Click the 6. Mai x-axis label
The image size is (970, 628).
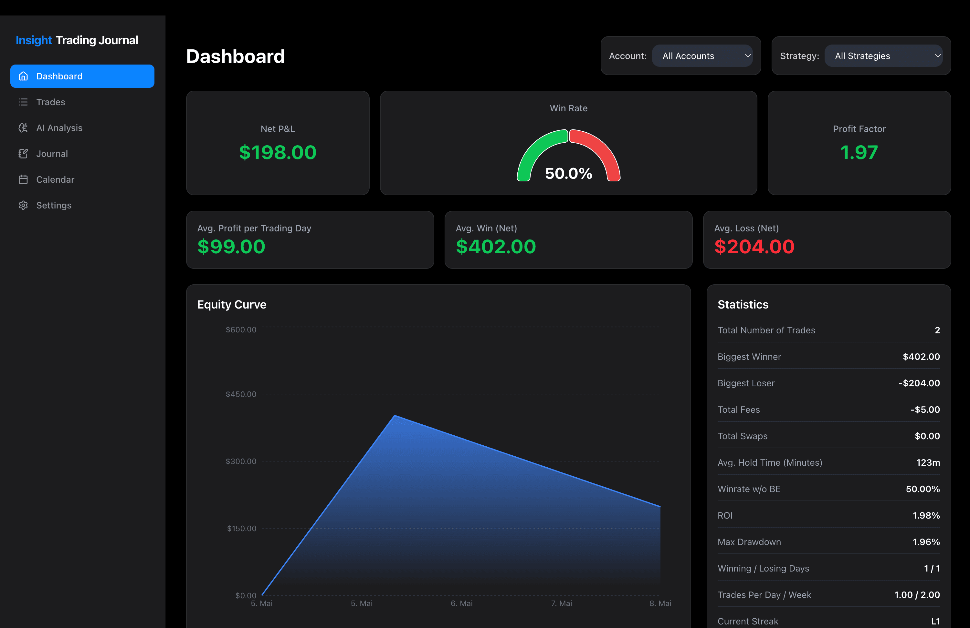click(461, 603)
